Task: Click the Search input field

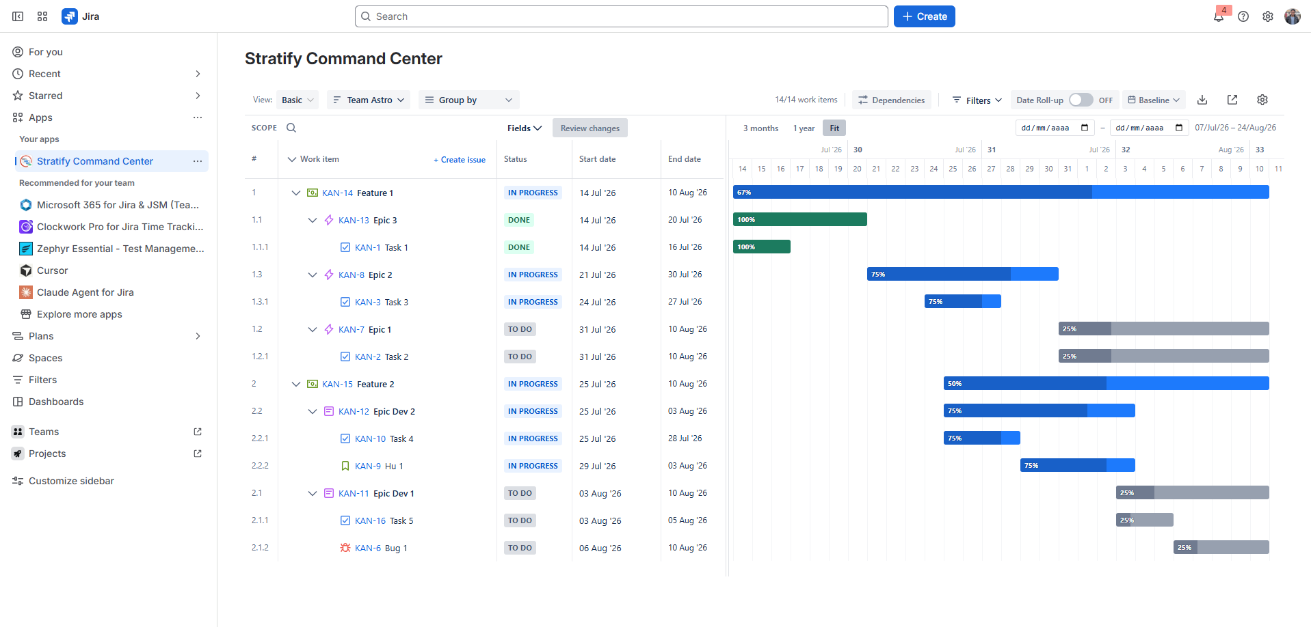Action: (x=621, y=16)
